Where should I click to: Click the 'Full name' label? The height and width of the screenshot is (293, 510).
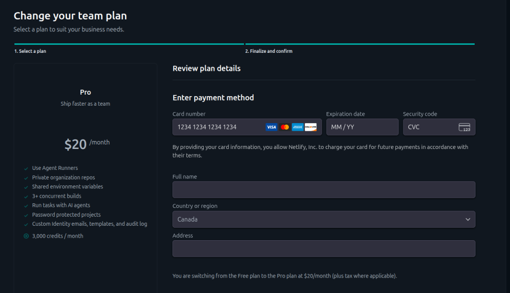tap(184, 176)
